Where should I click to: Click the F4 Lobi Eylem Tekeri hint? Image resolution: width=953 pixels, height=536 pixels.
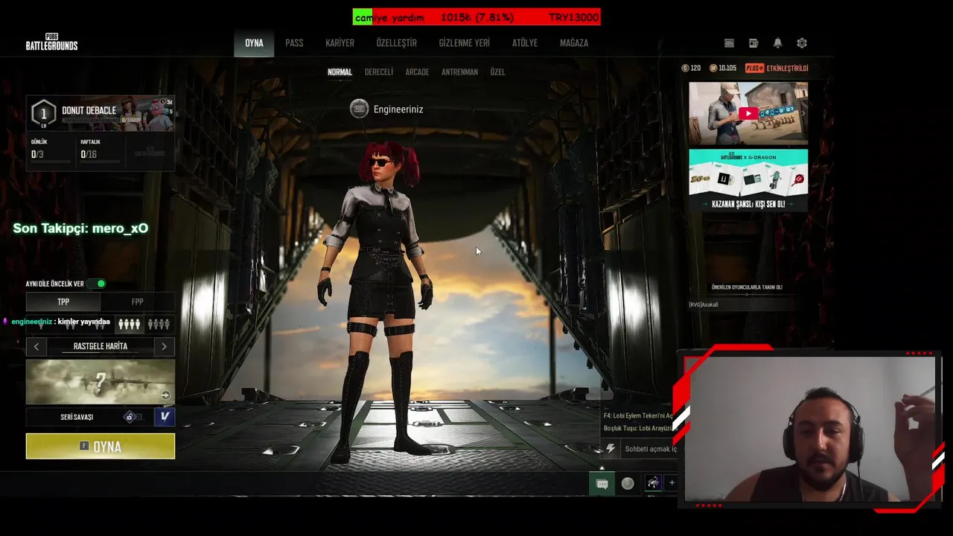[638, 415]
